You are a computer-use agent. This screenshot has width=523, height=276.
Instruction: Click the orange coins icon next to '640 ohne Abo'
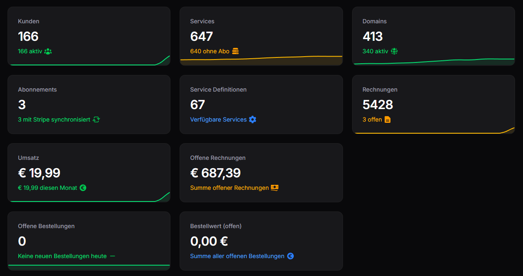pyautogui.click(x=235, y=51)
